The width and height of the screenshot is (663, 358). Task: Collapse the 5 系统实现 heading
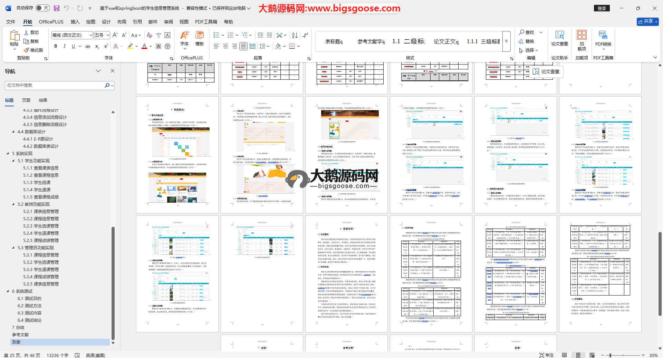click(8, 154)
